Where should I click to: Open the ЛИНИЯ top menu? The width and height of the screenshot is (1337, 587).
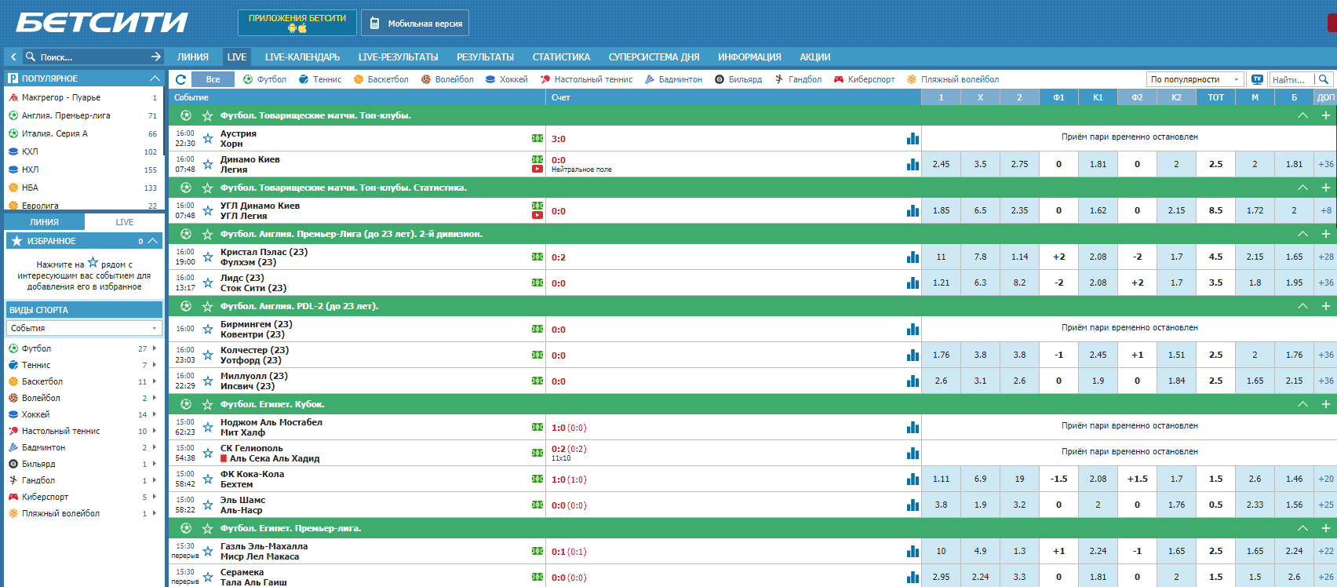(193, 57)
